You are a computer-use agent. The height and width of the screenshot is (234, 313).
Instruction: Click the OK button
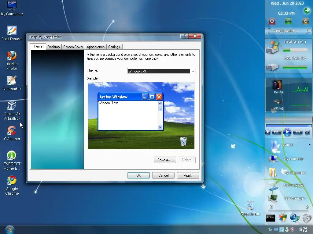click(x=138, y=175)
